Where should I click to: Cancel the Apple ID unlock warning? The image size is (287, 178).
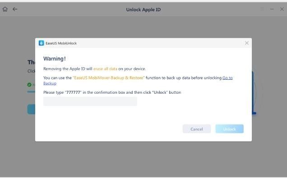[x=197, y=129]
